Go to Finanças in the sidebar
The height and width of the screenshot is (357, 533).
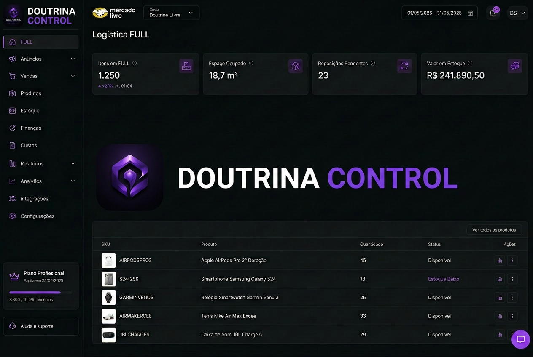(41, 128)
